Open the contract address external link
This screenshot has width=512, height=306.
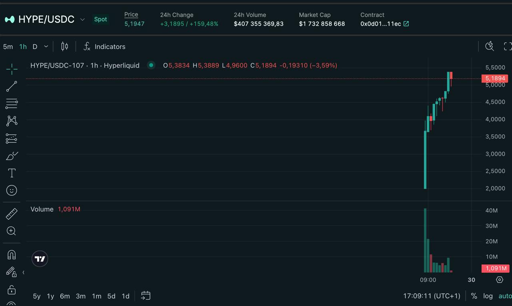(x=406, y=24)
